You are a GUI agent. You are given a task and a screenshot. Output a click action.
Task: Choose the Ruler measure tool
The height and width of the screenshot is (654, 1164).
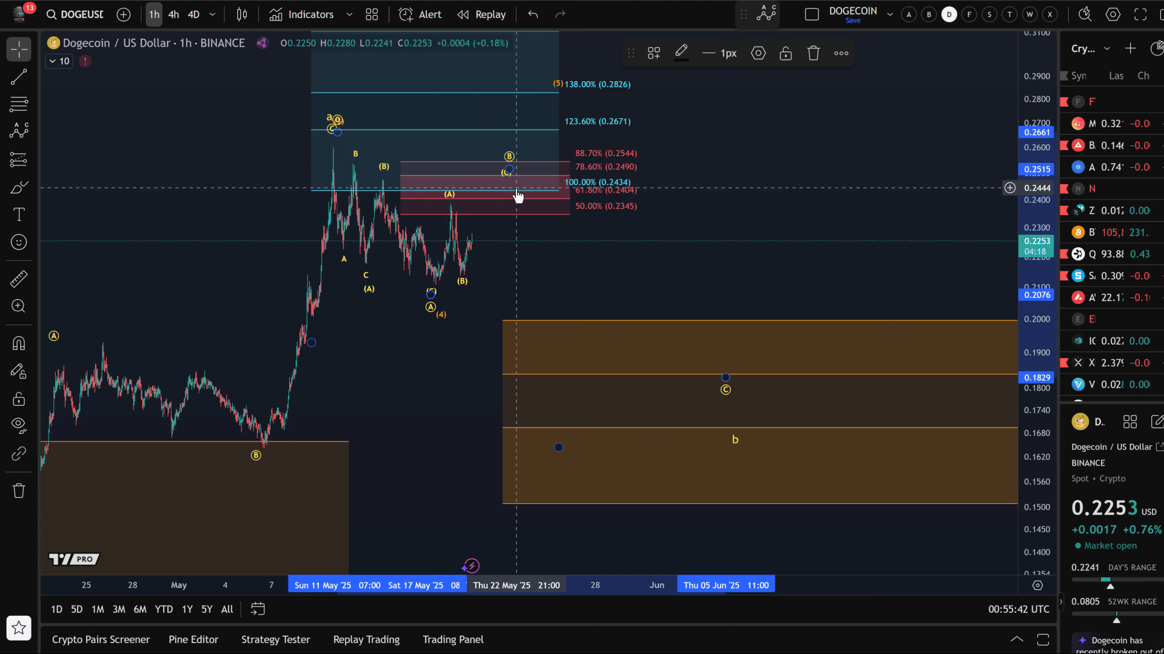pos(19,279)
